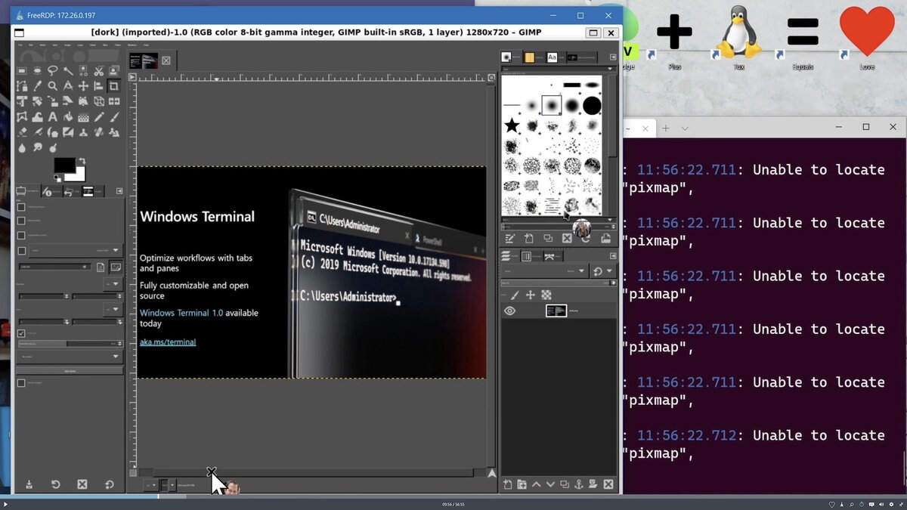Open the Help menu in GIMP
Viewport: 907px width, 510px height.
tap(146, 45)
